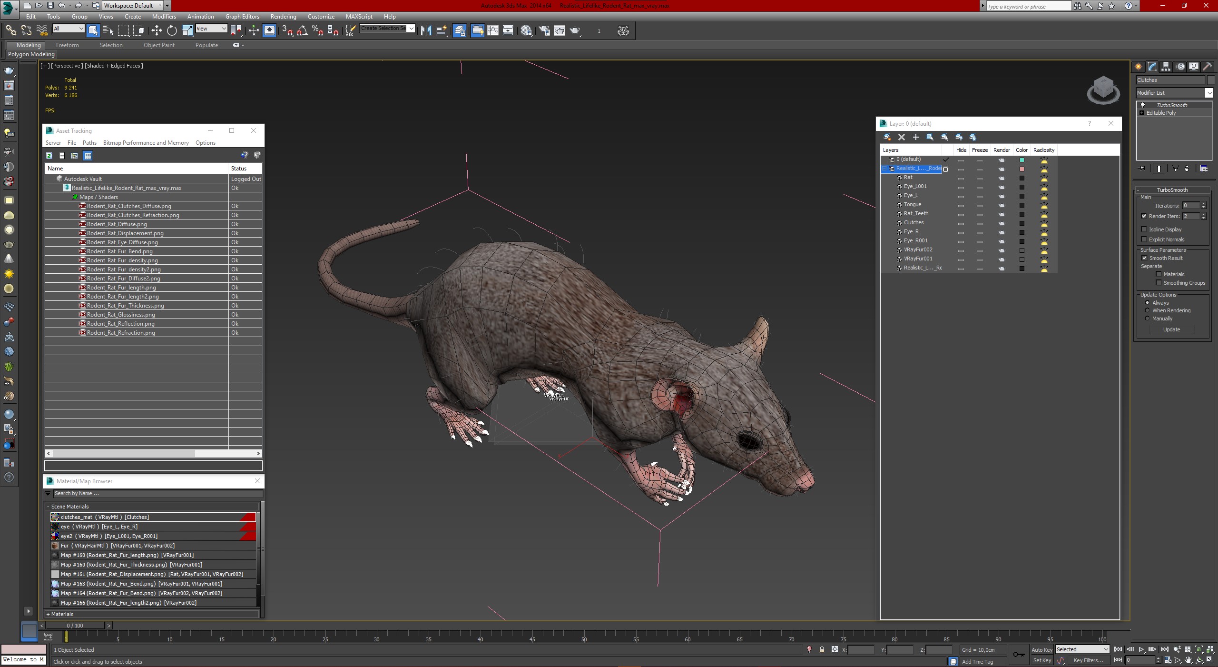Select Always update option
The width and height of the screenshot is (1218, 667).
1147,303
